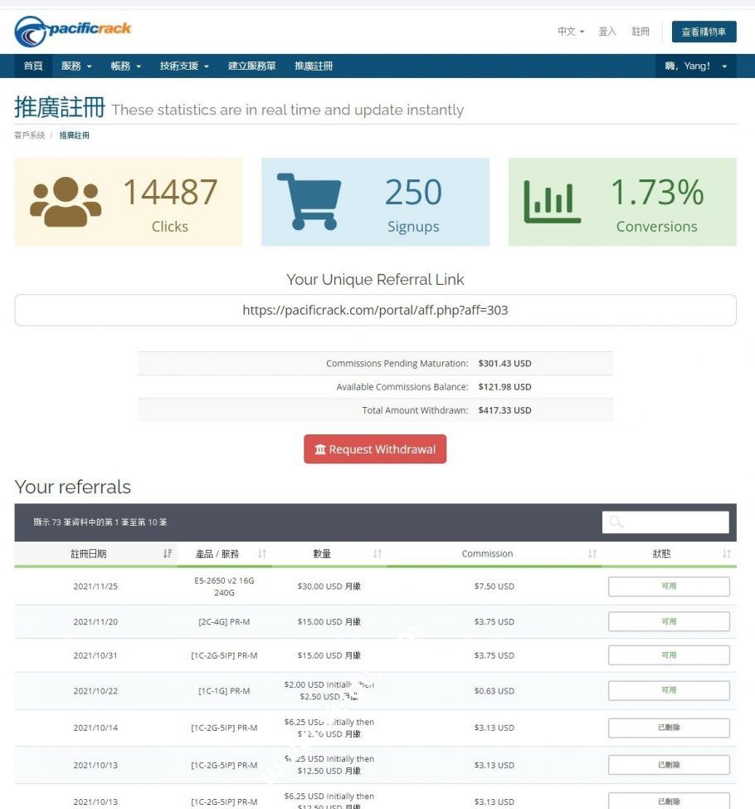Click the $0.63 USD commission cell
Viewport: 755px width, 809px height.
coord(494,691)
